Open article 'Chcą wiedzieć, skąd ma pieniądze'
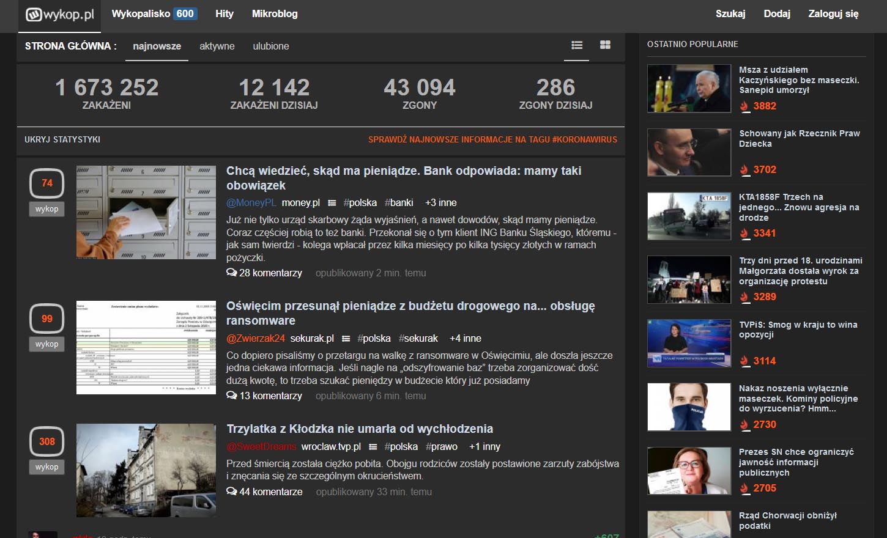The height and width of the screenshot is (538, 887). (x=404, y=178)
